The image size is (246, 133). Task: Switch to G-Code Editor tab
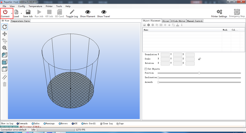pos(178,21)
